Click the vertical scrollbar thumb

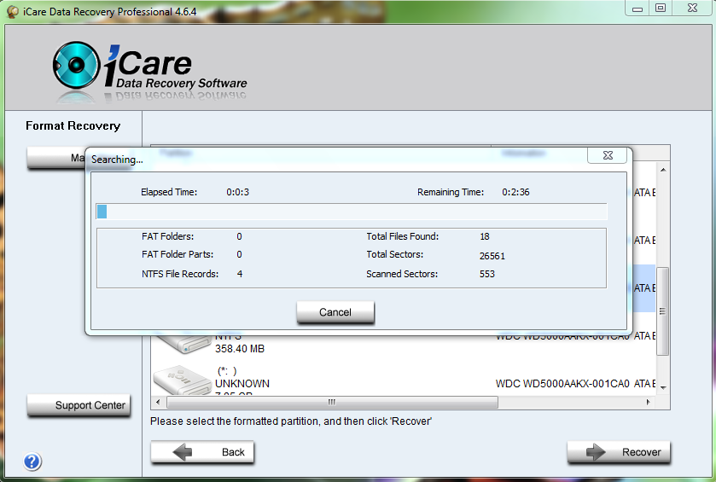(662, 311)
